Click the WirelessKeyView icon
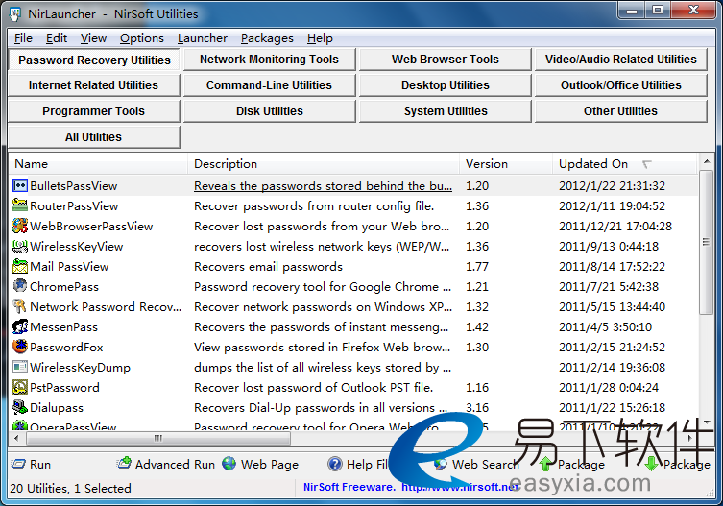Viewport: 723px width, 506px height. 20,247
